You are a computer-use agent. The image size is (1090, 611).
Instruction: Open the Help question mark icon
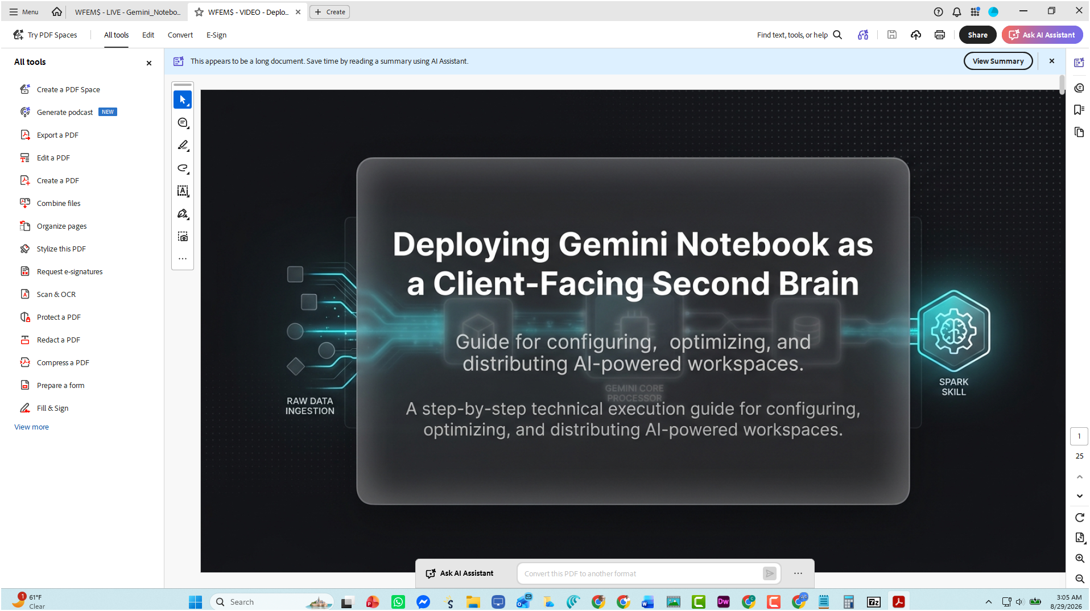tap(939, 12)
